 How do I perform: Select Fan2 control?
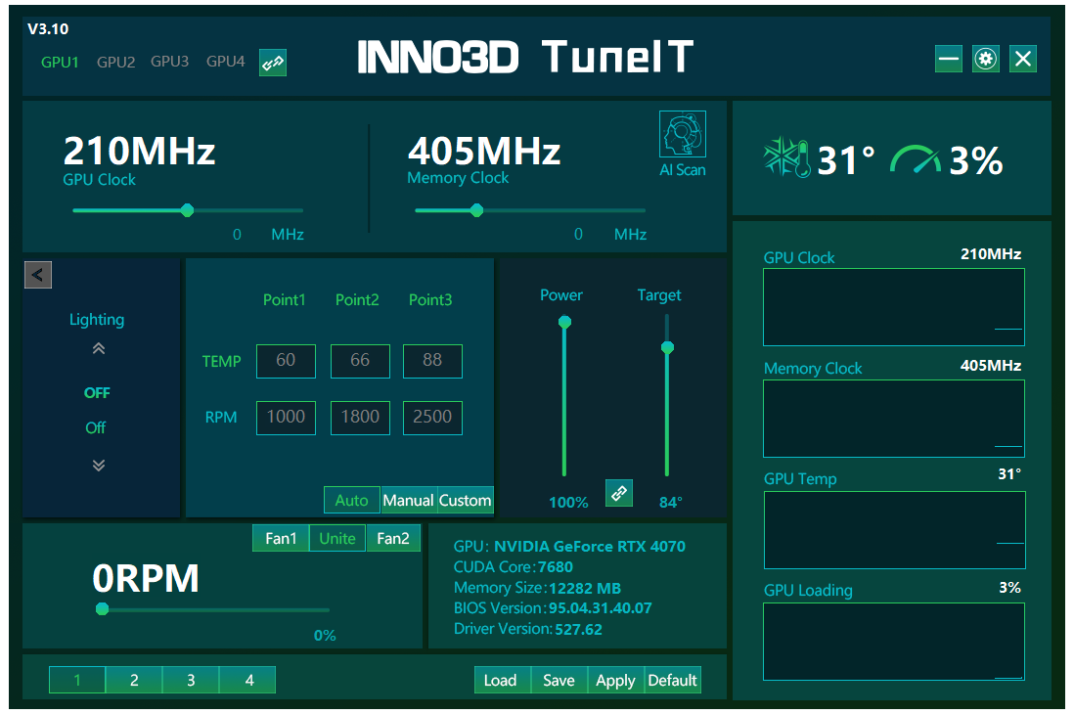393,539
